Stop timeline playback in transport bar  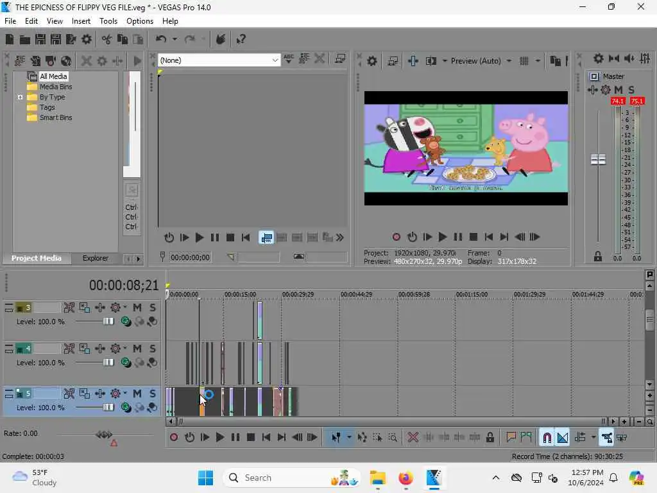251,438
